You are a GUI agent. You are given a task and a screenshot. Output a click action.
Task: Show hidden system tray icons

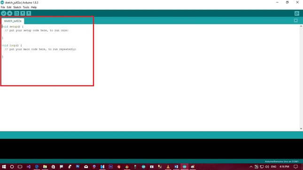pyautogui.click(x=251, y=167)
